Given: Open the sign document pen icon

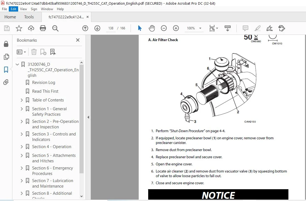Looking at the screenshot, I should 269,28.
